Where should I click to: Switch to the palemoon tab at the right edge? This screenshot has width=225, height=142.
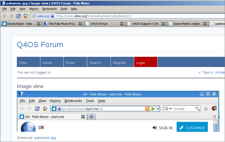[x=217, y=24]
